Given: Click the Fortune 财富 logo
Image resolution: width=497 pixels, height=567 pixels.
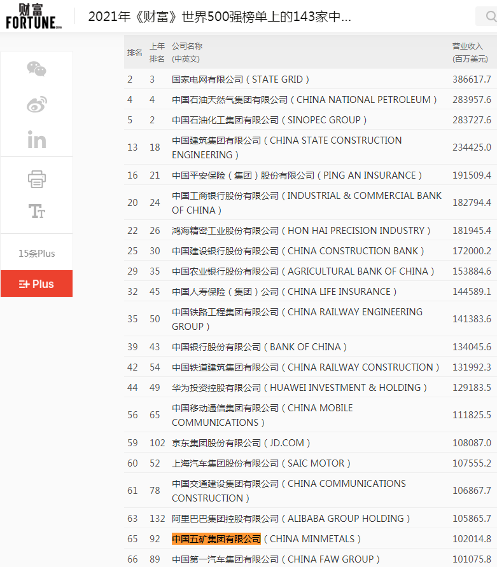Looking at the screenshot, I should (34, 17).
